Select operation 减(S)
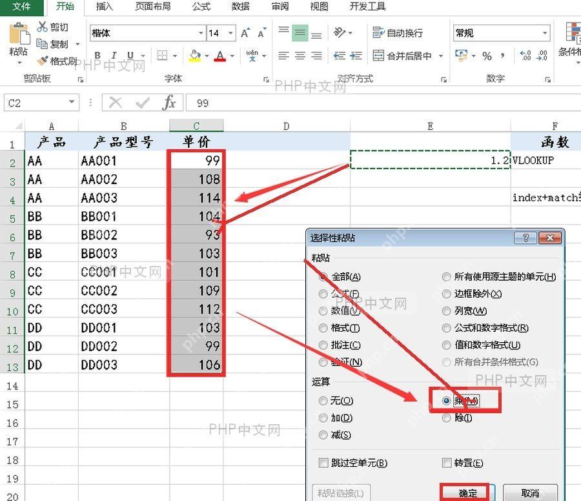The height and width of the screenshot is (501, 581). [335, 435]
